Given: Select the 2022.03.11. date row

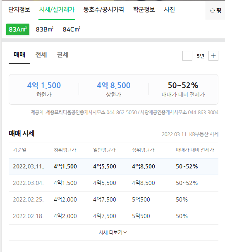Looking at the screenshot, I should coord(114,166).
